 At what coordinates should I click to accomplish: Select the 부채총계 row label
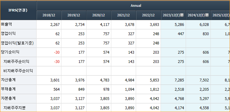[x=8, y=89]
